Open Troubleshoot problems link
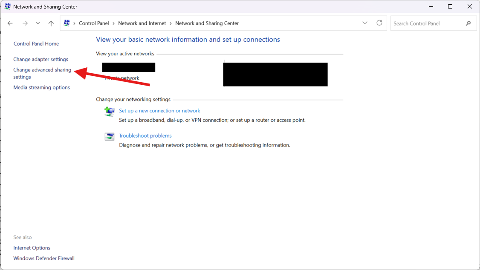 (145, 136)
